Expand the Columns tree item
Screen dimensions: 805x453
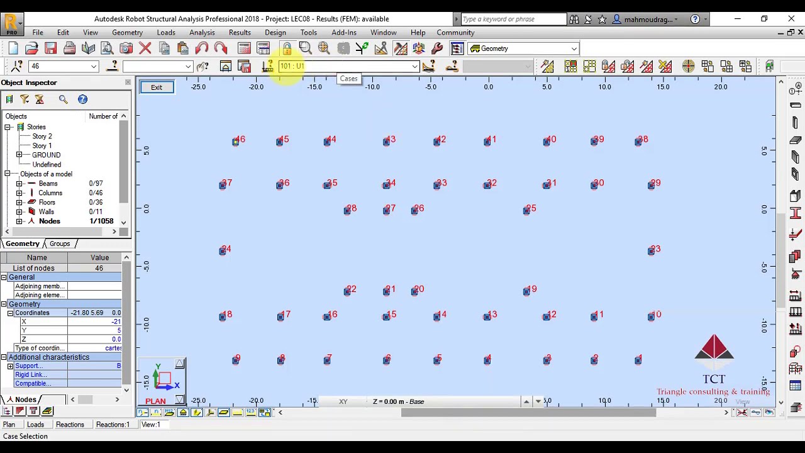(x=19, y=193)
